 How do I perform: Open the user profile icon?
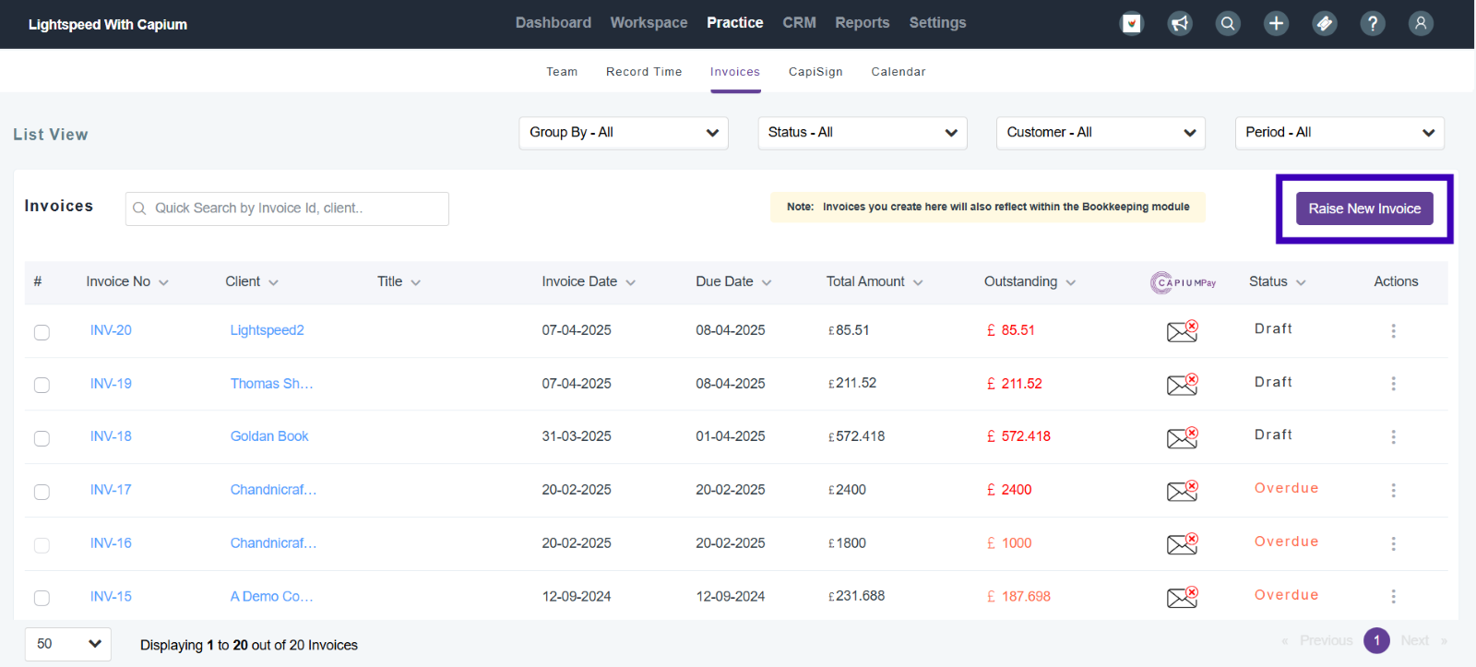(x=1421, y=24)
